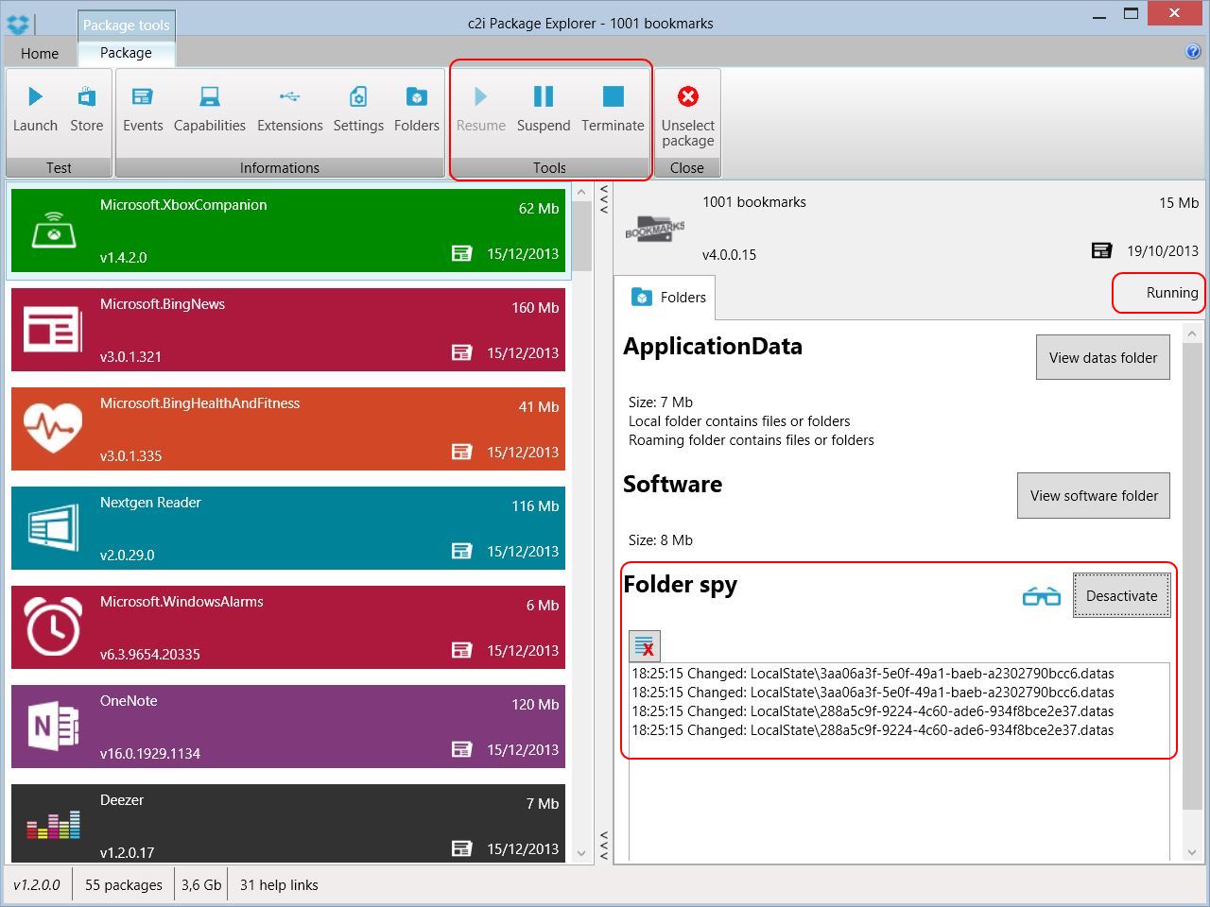The width and height of the screenshot is (1210, 907).
Task: Show package Capabilities
Action: [x=210, y=109]
